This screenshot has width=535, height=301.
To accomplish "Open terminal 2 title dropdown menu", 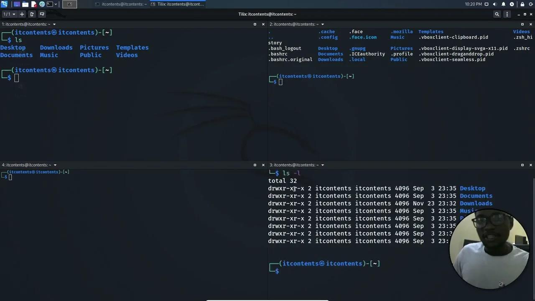I will 322,24.
